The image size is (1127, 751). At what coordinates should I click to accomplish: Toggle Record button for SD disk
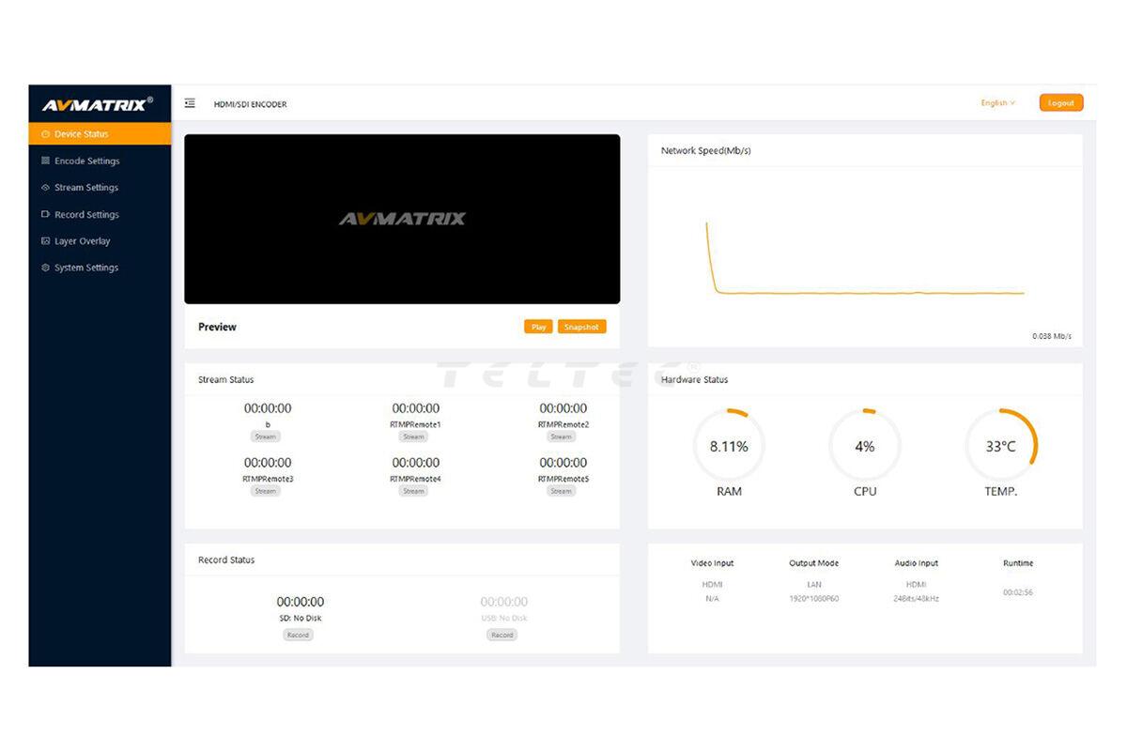point(299,635)
